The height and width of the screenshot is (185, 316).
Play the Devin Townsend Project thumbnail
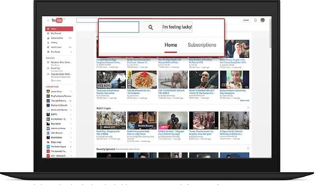[204, 79]
